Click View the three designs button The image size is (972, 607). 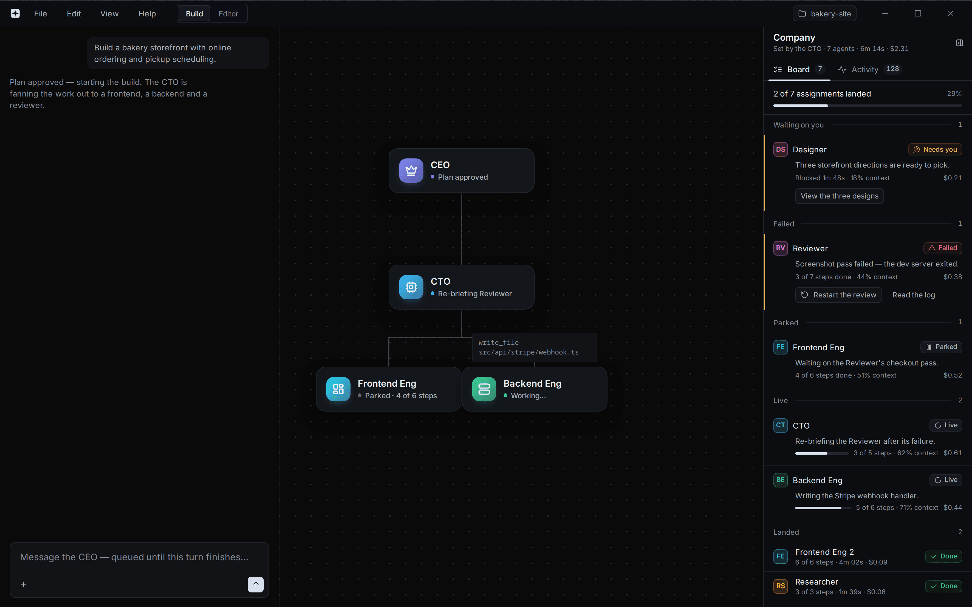click(840, 196)
